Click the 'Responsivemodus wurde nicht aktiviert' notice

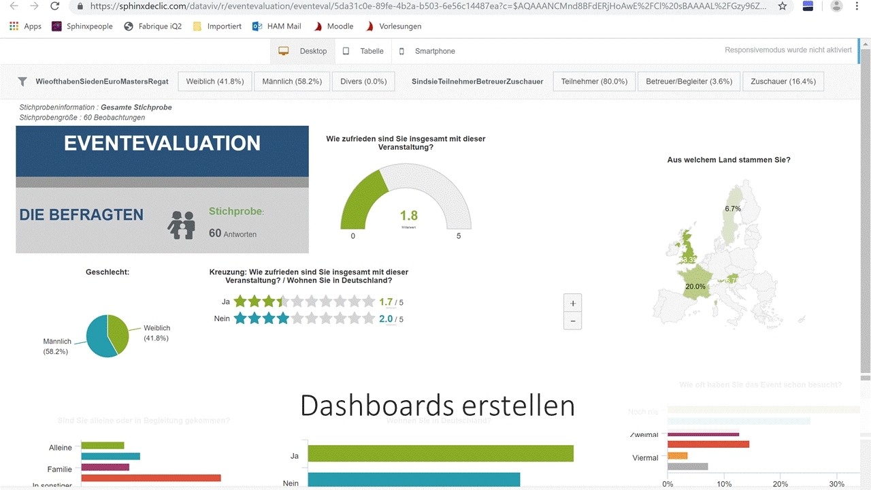788,50
